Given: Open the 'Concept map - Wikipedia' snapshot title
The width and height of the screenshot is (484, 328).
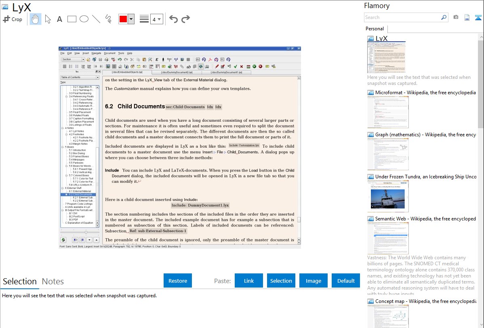Looking at the screenshot, I should click(426, 301).
